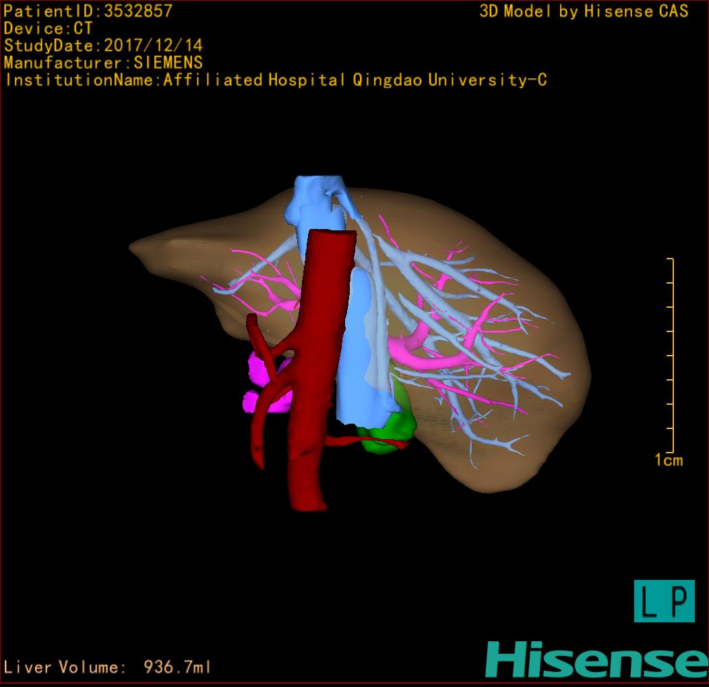Viewport: 709px width, 687px height.
Task: Click the InstitutionName Affiliated Hospital text
Action: pyautogui.click(x=276, y=80)
